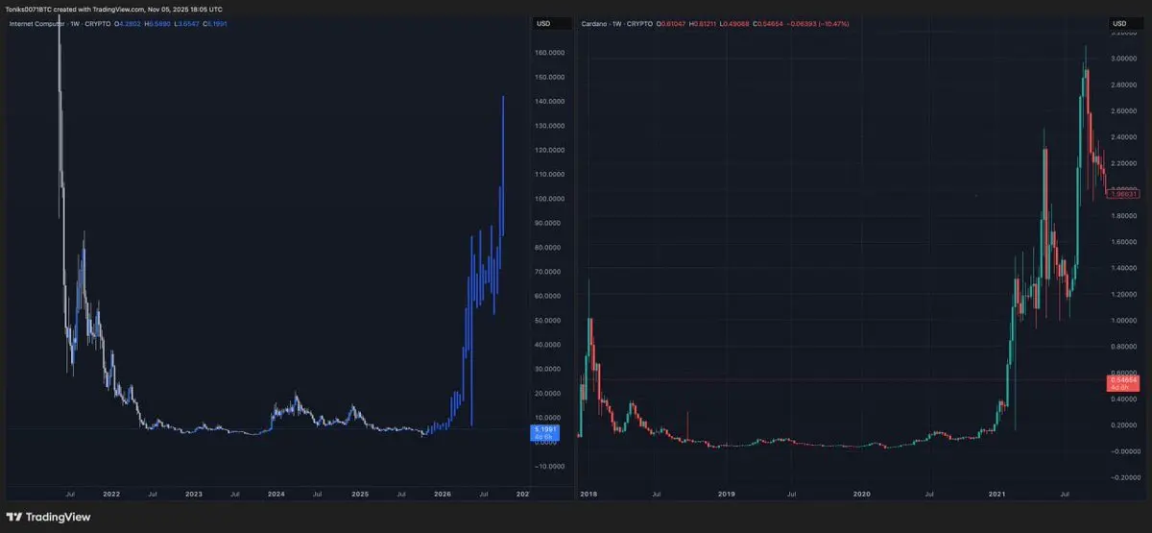Click the 1.00000 price axis label
Image resolution: width=1152 pixels, height=533 pixels.
(1123, 320)
